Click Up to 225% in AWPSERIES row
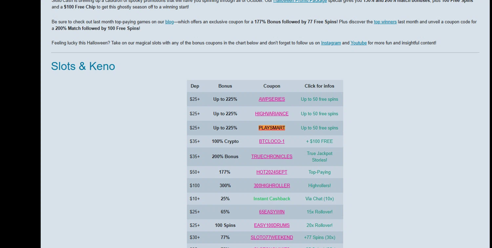 pos(225,99)
